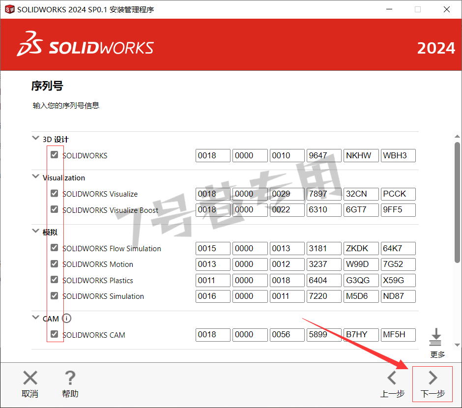This screenshot has height=408, width=462.
Task: Click Simulation serial field 0016
Action: click(x=213, y=296)
